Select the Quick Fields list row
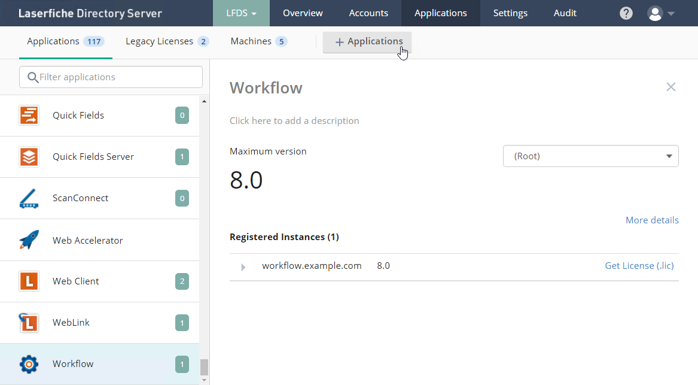698x385 pixels. pyautogui.click(x=100, y=116)
